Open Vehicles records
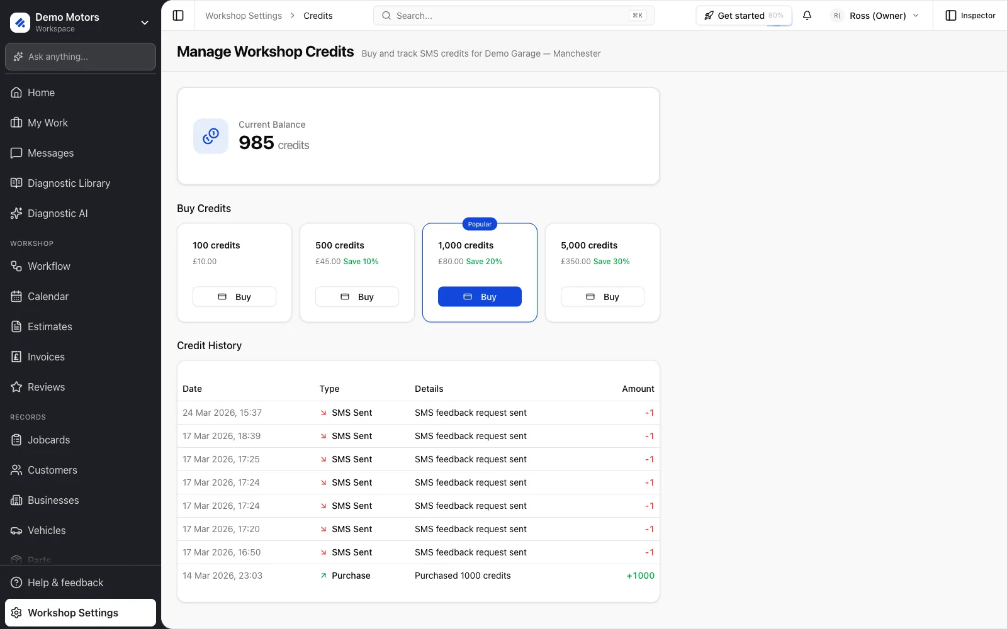The height and width of the screenshot is (629, 1007). (81, 530)
